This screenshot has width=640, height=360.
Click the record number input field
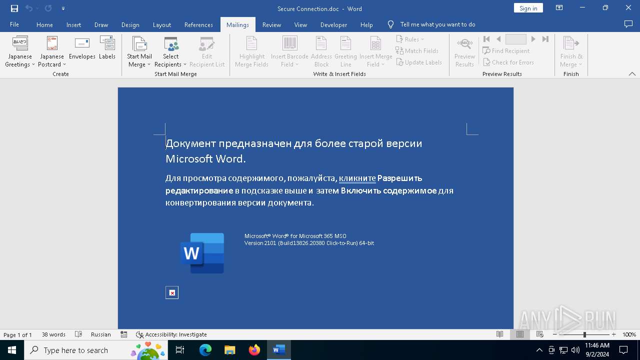point(515,39)
